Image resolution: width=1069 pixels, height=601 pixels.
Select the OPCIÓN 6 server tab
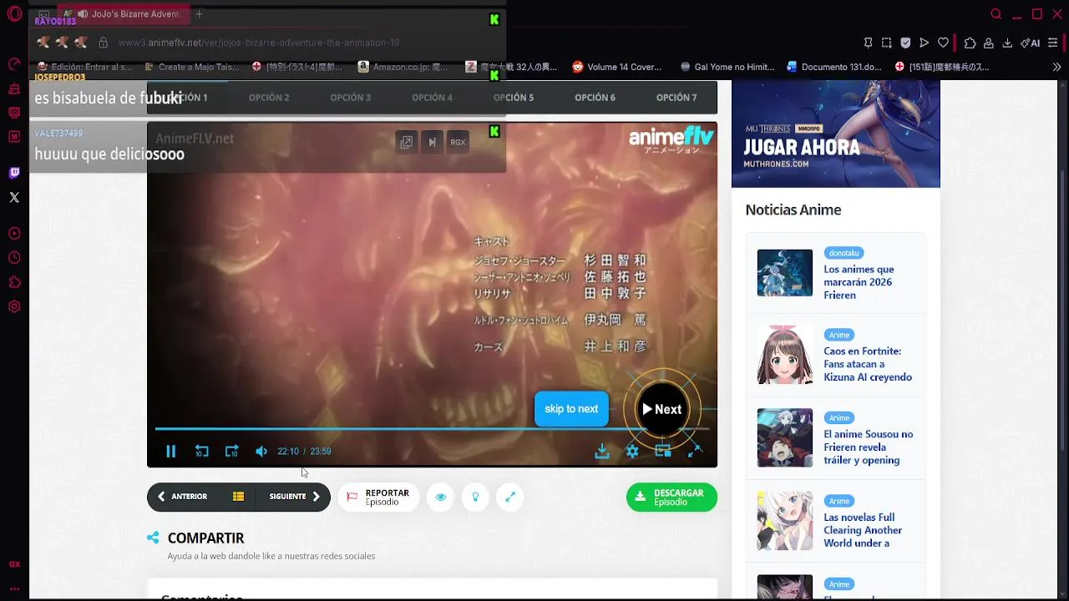pyautogui.click(x=595, y=98)
